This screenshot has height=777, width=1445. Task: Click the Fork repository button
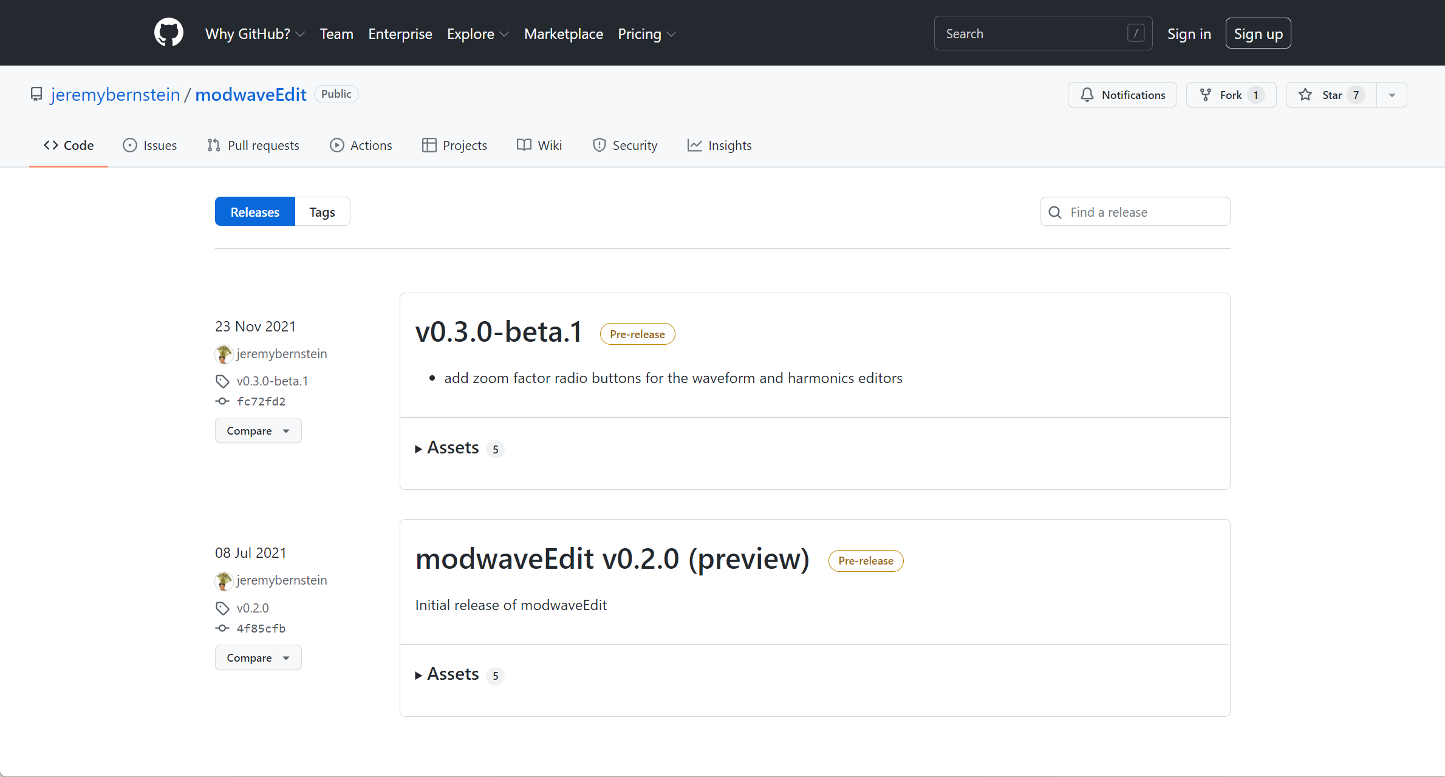[x=1231, y=95]
